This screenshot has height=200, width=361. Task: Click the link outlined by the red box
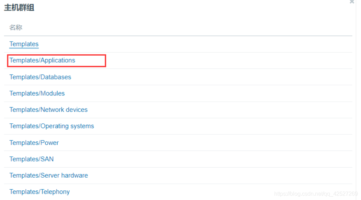(42, 60)
